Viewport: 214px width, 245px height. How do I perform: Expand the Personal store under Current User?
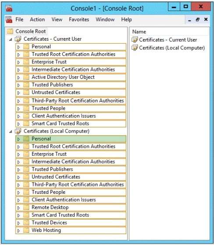(x=19, y=47)
